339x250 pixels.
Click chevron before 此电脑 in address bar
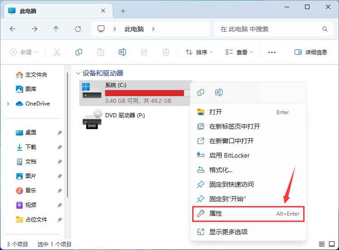coord(115,29)
